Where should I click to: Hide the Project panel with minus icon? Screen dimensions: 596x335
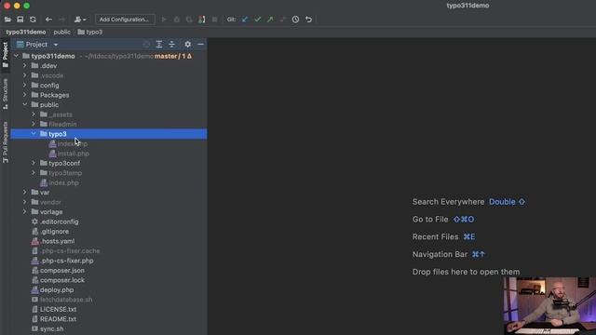pyautogui.click(x=200, y=45)
